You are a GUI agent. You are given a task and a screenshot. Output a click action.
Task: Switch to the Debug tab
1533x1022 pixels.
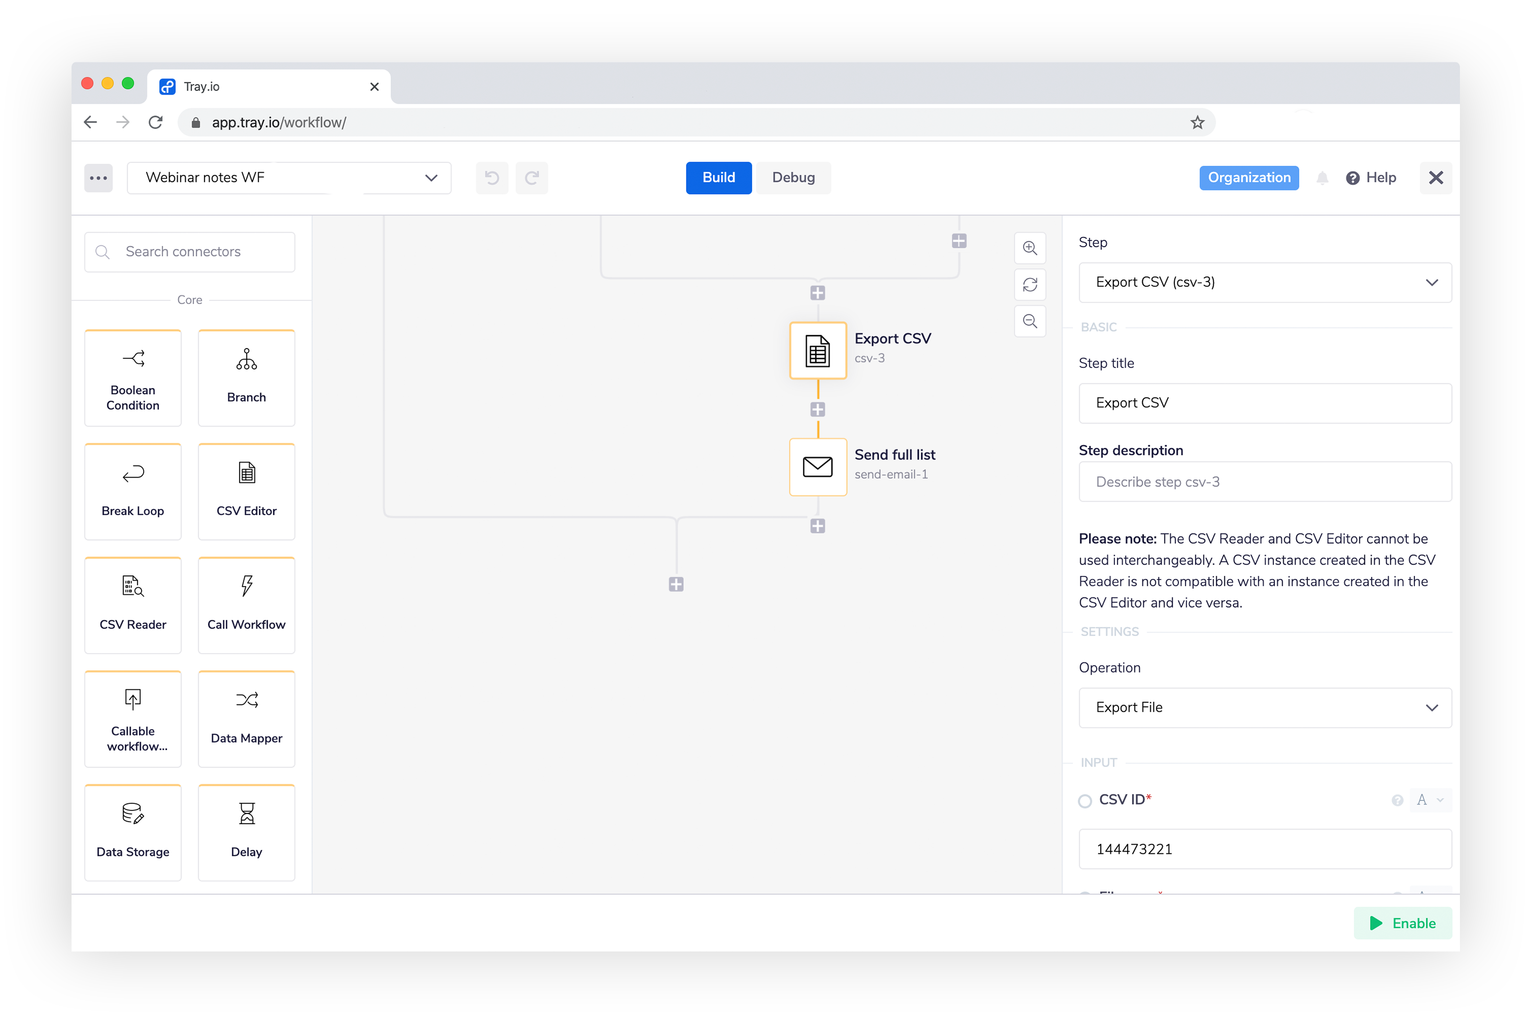(793, 178)
